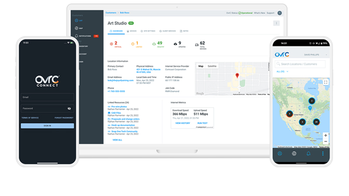The image size is (349, 196).
Task: Click the Email field on left phone
Action: tap(48, 97)
